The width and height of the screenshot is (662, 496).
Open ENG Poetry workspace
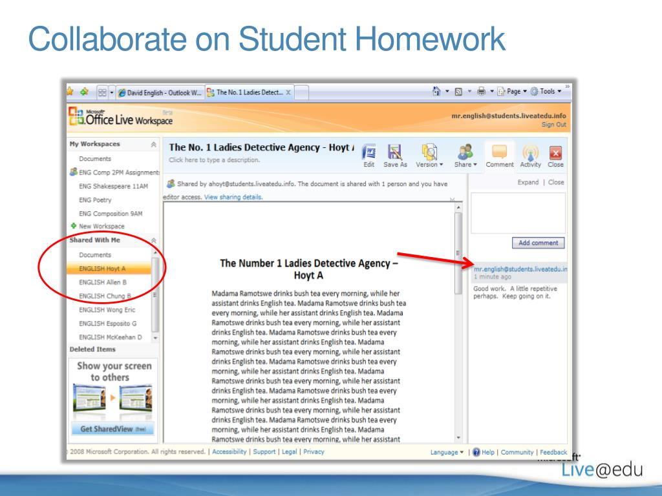click(96, 200)
